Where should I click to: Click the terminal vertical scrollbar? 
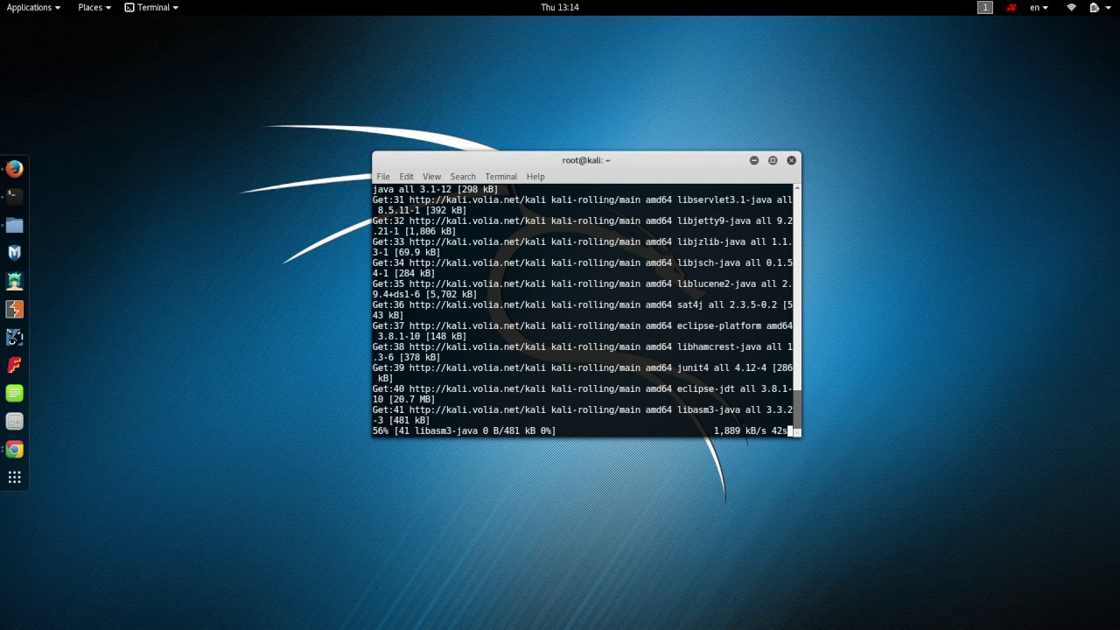[797, 311]
